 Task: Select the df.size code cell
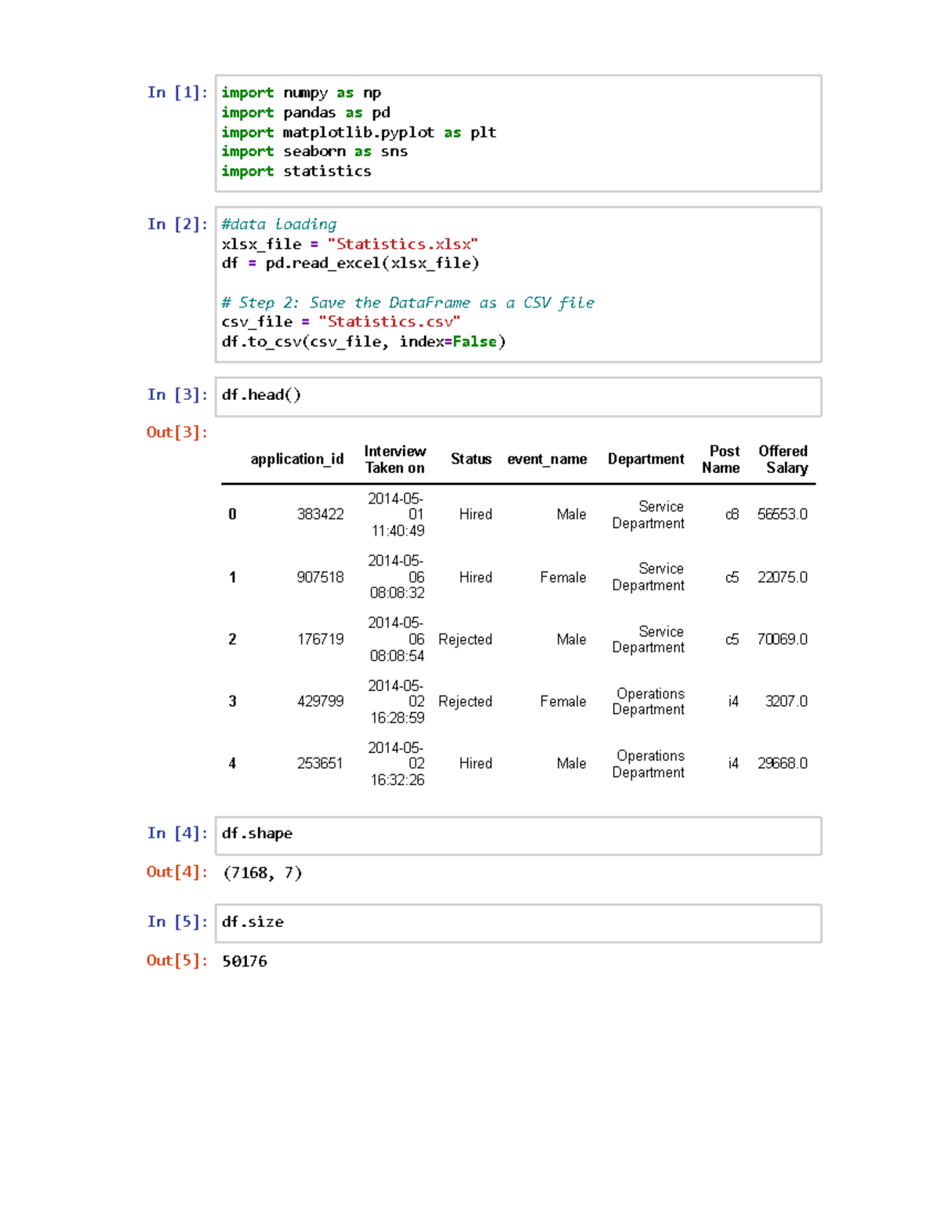pos(252,922)
